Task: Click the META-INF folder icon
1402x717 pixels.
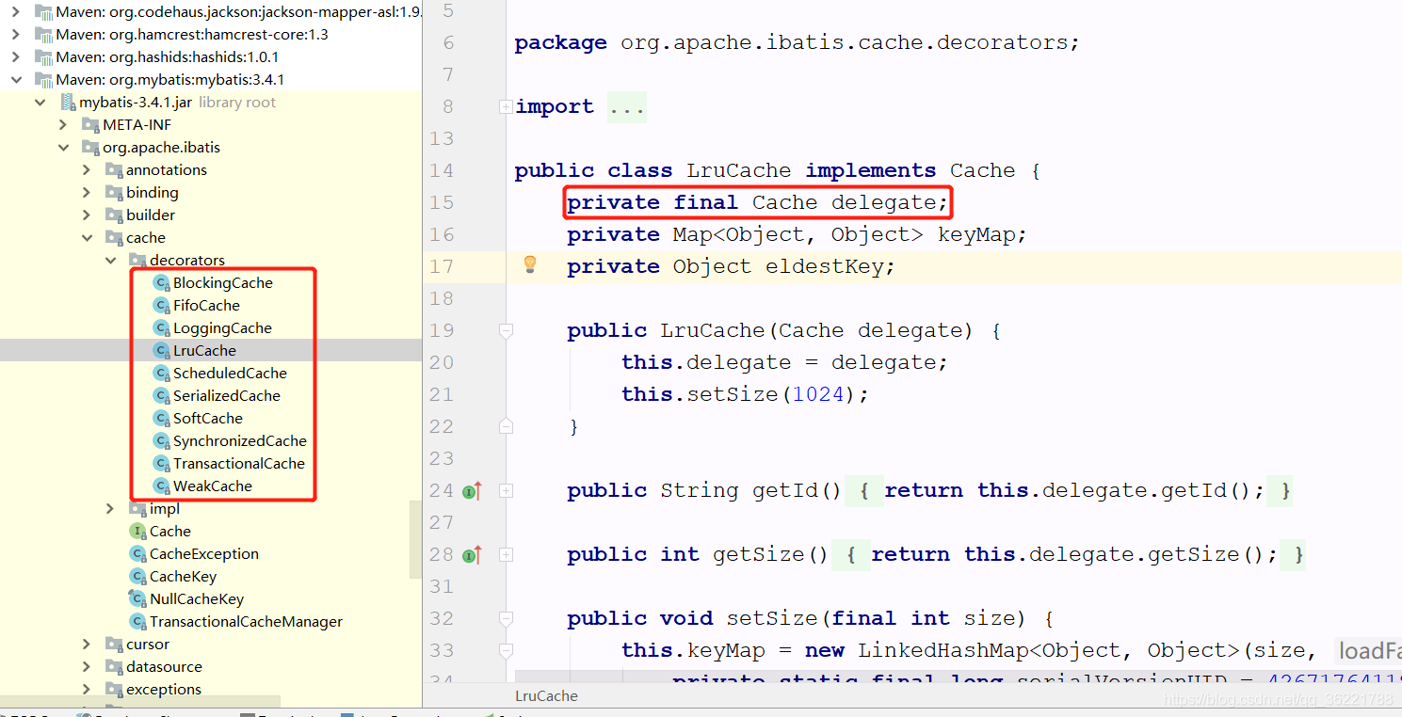Action: tap(90, 124)
